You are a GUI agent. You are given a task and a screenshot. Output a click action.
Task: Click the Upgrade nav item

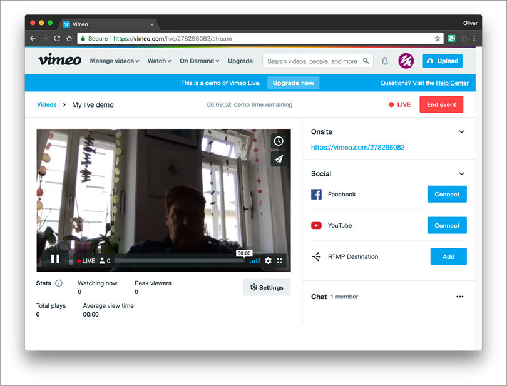click(x=240, y=61)
